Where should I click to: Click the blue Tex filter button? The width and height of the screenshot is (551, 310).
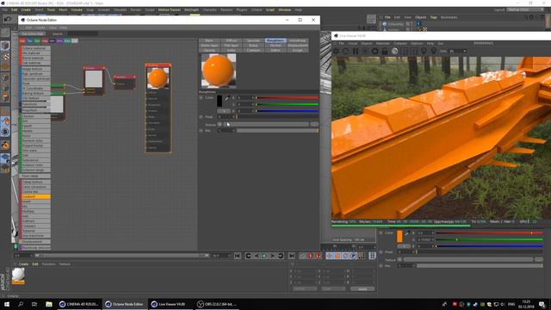pyautogui.click(x=30, y=40)
